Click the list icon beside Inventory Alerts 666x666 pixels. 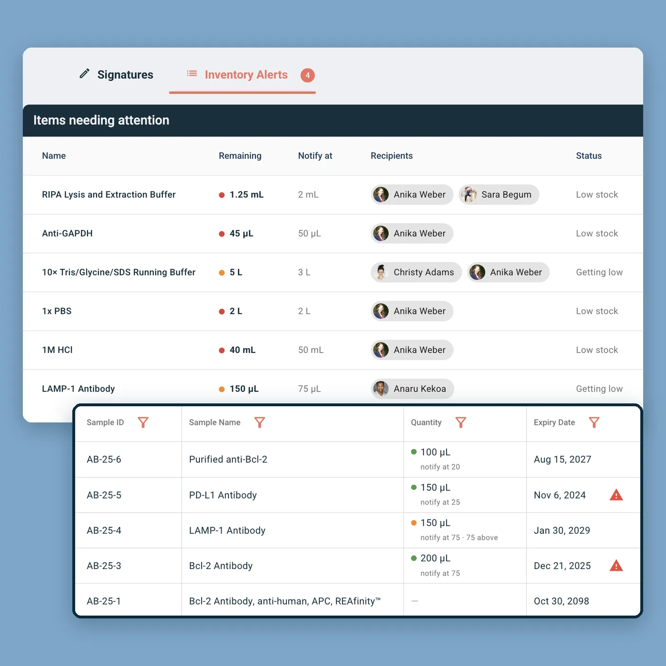point(192,73)
